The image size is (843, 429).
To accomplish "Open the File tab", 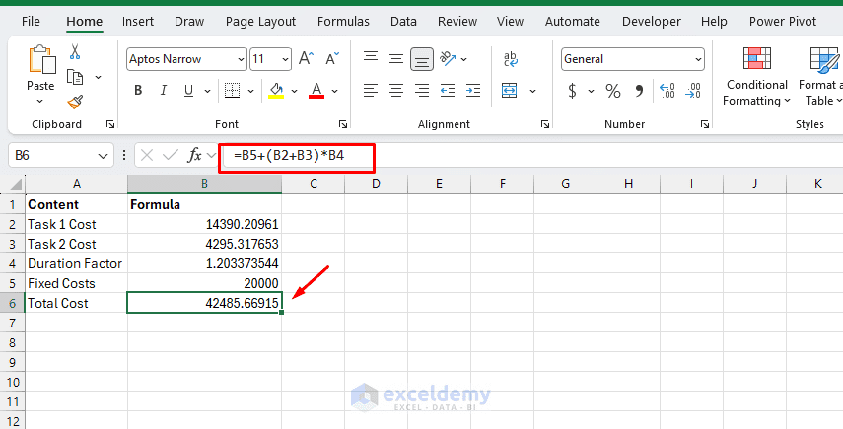I will (31, 22).
